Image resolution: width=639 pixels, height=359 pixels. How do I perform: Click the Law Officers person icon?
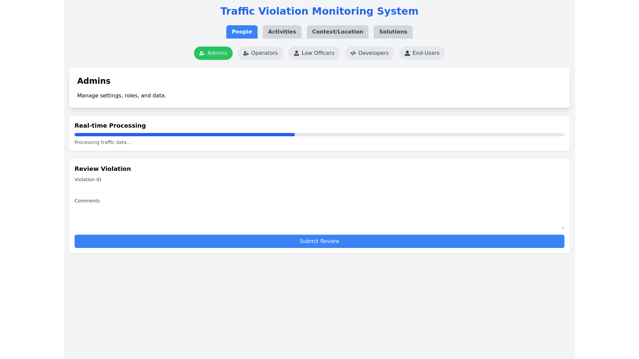pos(297,53)
